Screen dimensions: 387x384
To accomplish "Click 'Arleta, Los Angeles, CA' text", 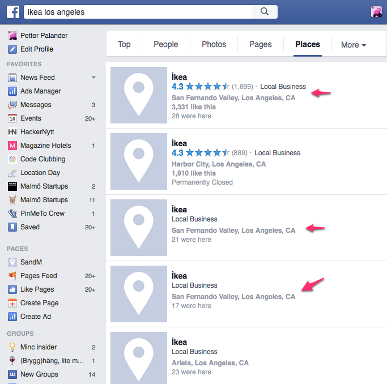I will [210, 363].
